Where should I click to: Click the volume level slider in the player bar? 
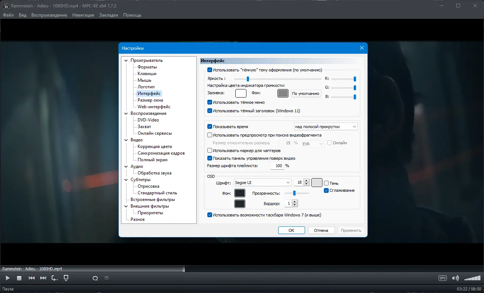(472, 278)
